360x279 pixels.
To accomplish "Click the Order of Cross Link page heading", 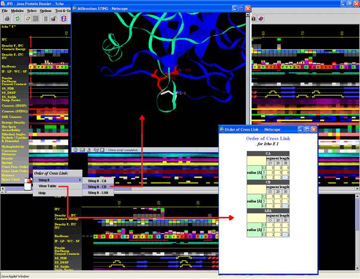I will pyautogui.click(x=268, y=139).
